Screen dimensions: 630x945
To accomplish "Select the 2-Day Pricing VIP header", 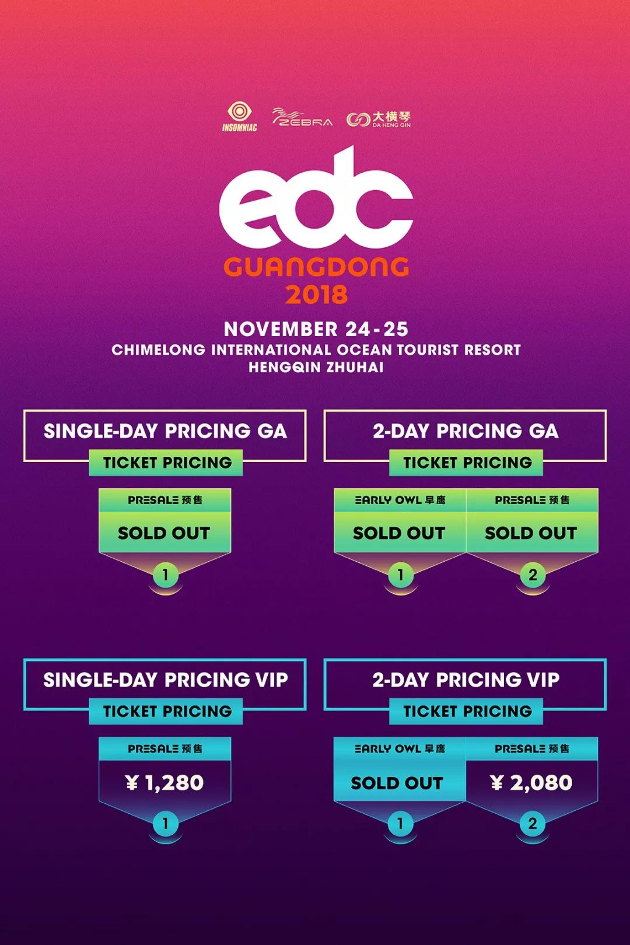I will pos(466,680).
